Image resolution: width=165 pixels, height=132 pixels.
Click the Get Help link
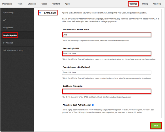click(x=157, y=4)
